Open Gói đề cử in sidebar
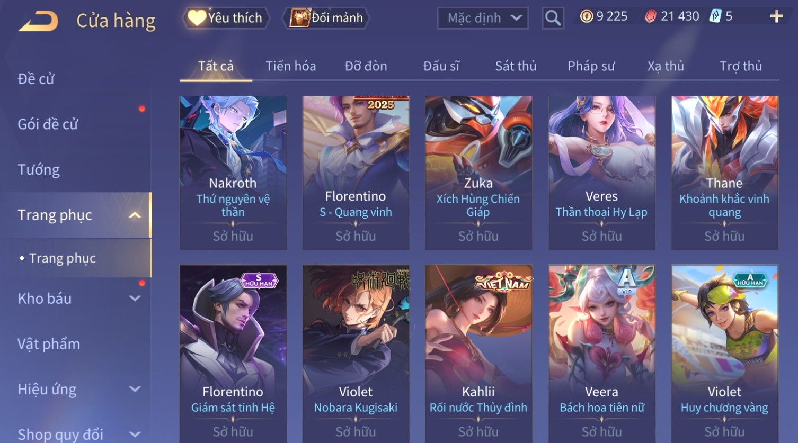This screenshot has height=443, width=798. 48,124
